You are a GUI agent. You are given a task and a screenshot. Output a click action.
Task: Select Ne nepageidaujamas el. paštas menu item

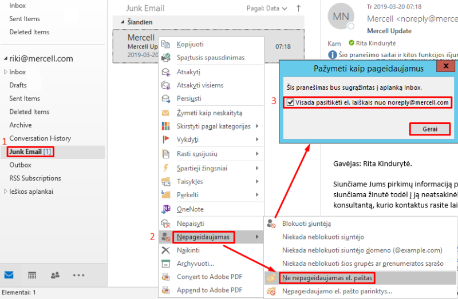click(x=360, y=278)
